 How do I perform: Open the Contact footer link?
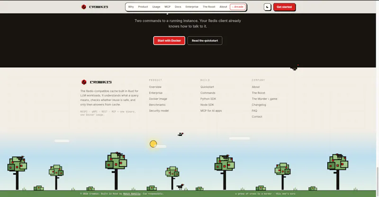coord(257,117)
